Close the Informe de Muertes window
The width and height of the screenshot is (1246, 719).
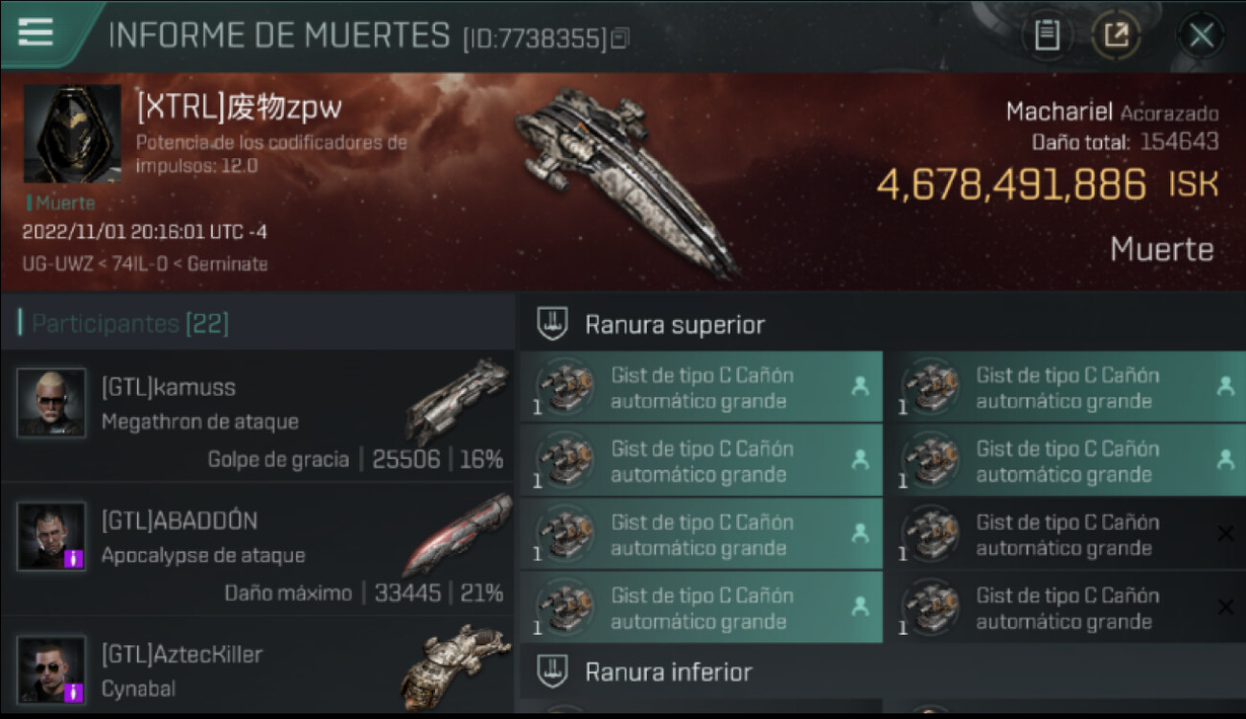click(x=1201, y=36)
